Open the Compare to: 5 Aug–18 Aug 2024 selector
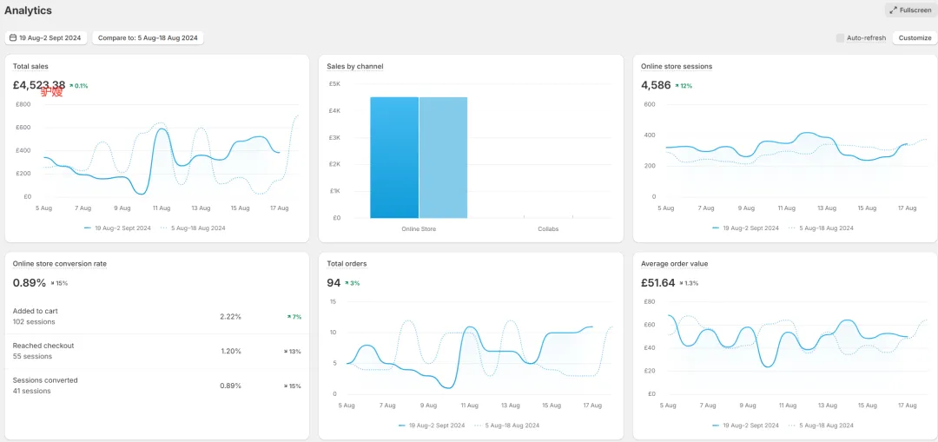 (148, 37)
